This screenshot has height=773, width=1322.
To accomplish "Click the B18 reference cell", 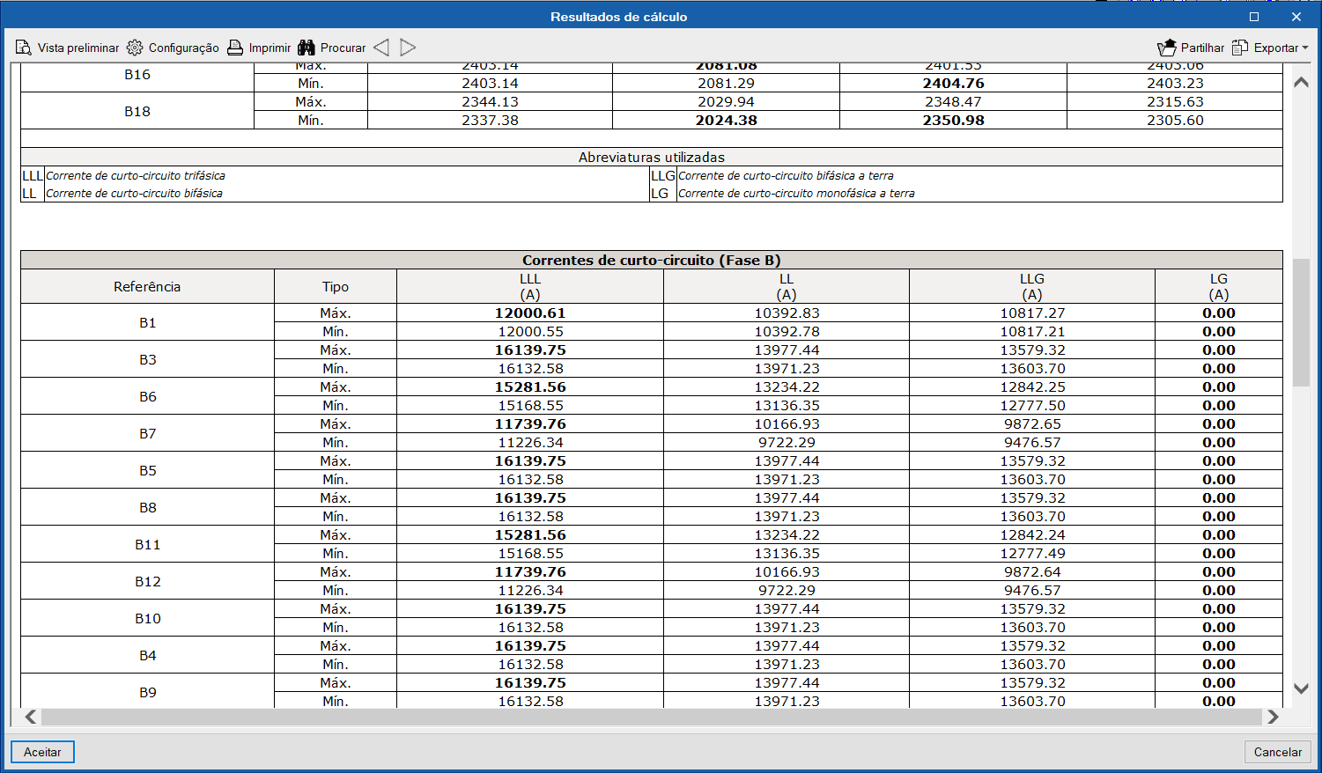I will point(137,111).
